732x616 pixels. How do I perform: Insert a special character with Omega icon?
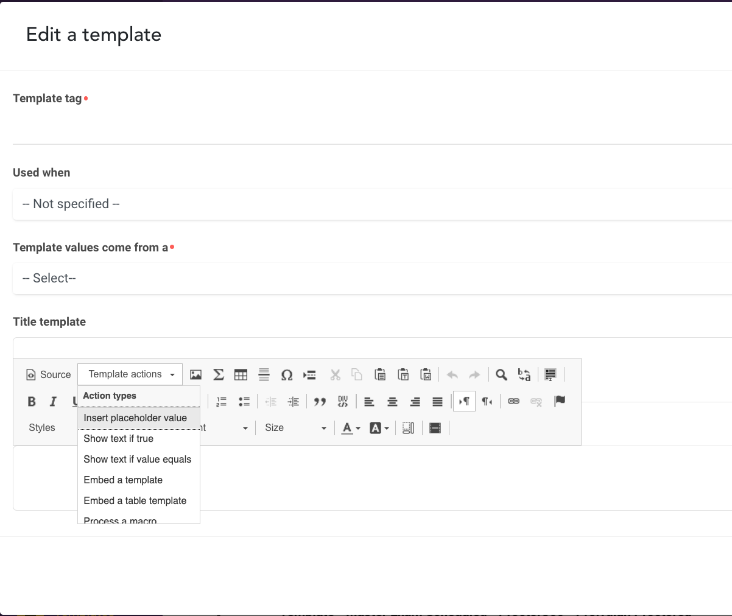287,374
